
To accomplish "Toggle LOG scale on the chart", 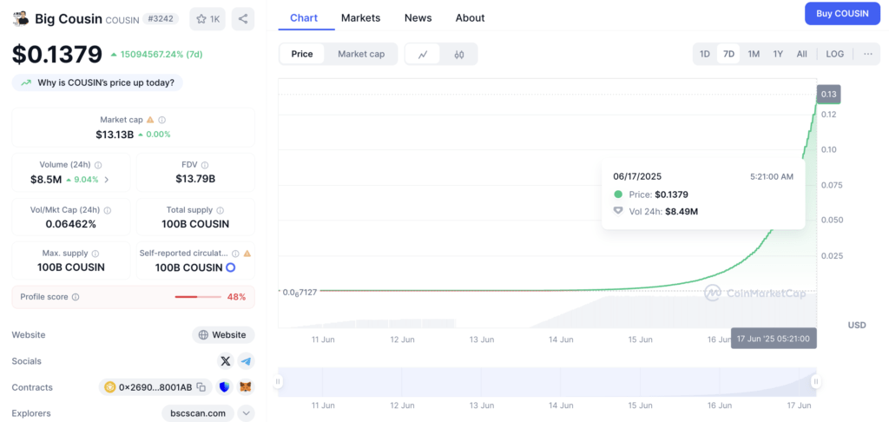I will (x=834, y=54).
